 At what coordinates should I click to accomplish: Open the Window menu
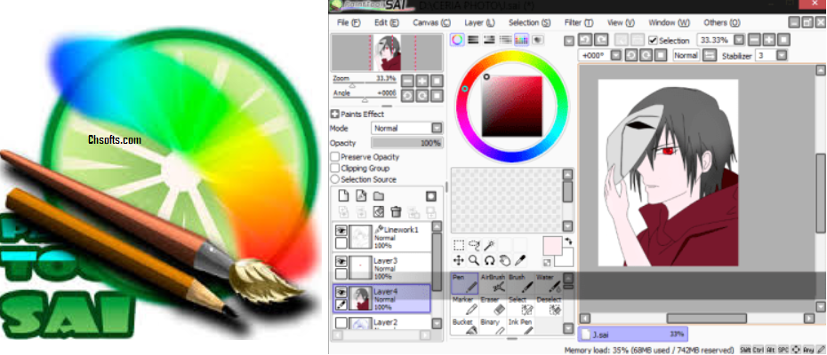click(x=669, y=23)
